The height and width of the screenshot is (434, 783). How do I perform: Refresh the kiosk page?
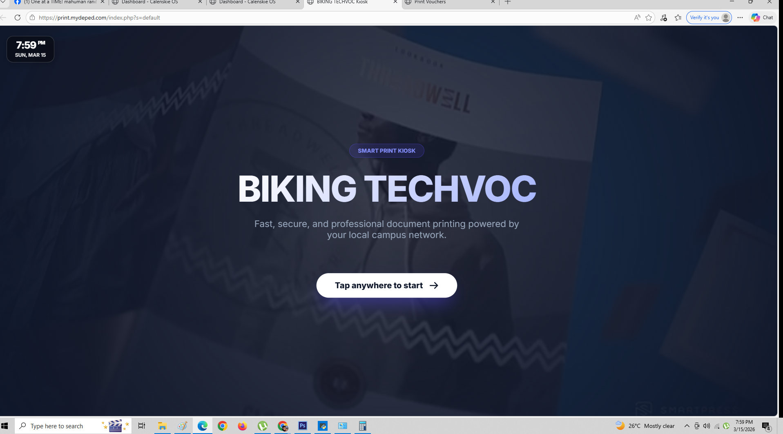click(17, 18)
